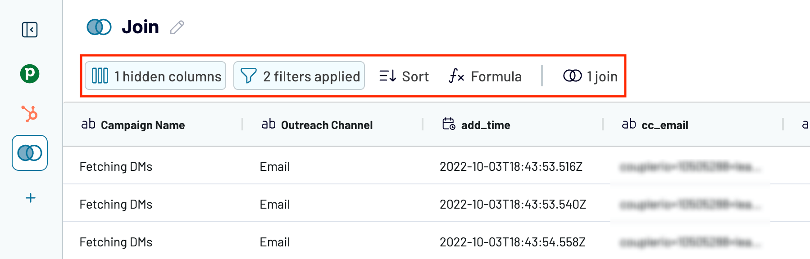Click the 2022-10-03T18:43:53.540Z timestamp cell
810x259 pixels.
[513, 204]
